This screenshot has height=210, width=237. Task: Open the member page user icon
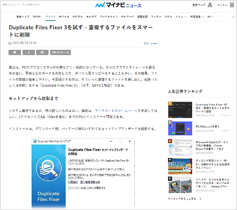[210, 5]
